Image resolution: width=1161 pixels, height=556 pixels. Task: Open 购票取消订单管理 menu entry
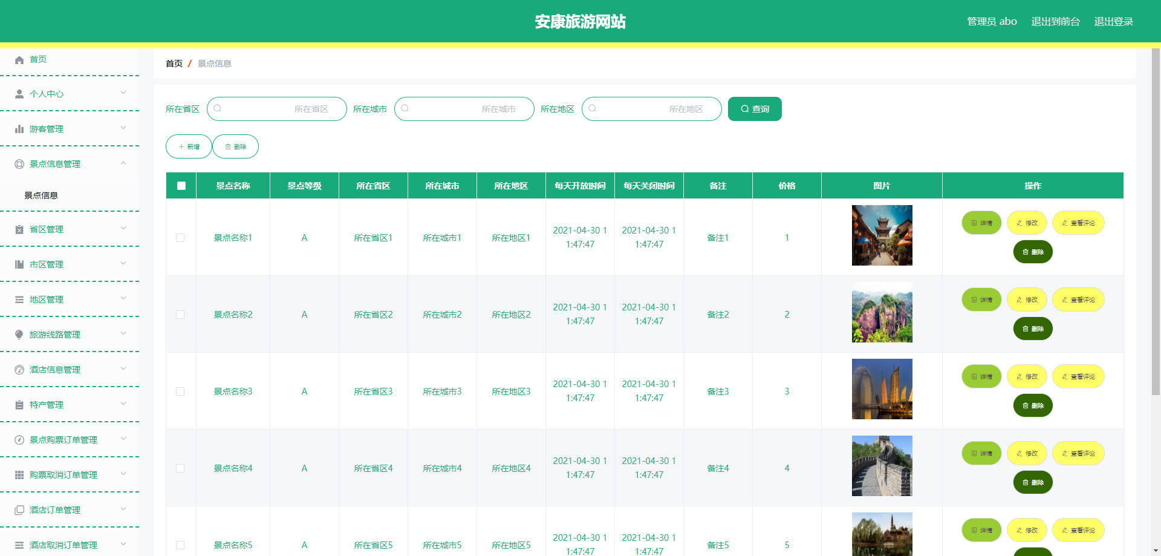[70, 475]
